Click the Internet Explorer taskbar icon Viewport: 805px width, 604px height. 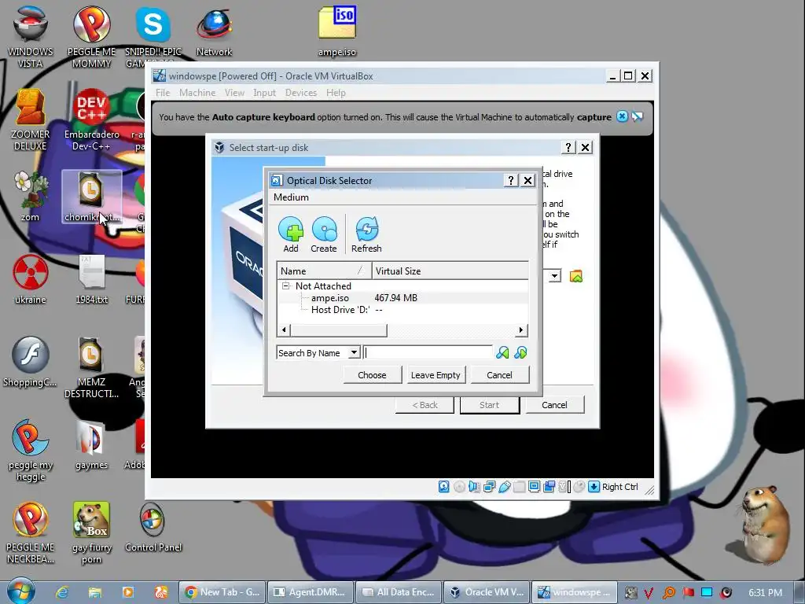(63, 592)
